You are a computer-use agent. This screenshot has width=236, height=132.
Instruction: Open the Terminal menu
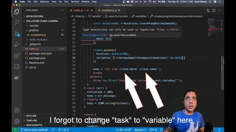[75, 1]
